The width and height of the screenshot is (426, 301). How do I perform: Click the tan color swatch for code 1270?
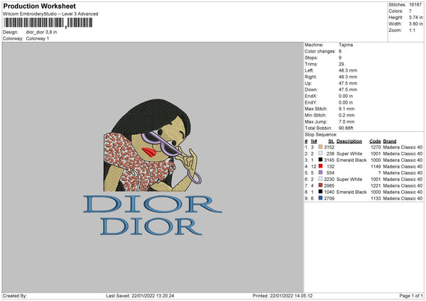click(x=320, y=147)
